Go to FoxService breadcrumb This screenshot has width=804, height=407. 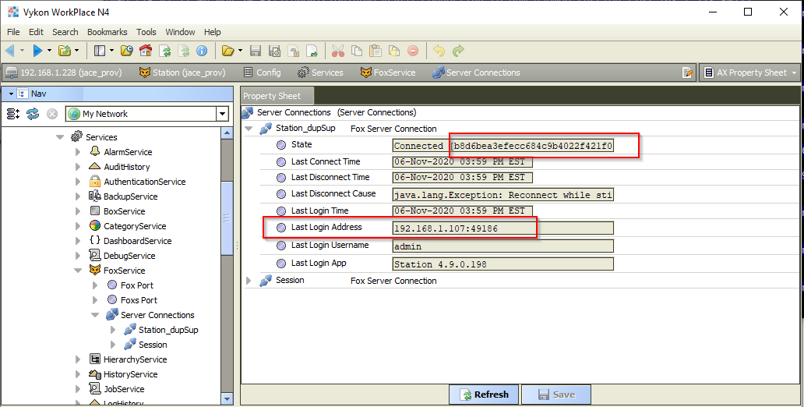coord(388,73)
